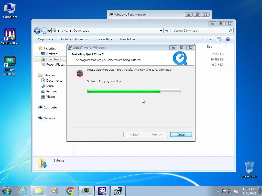Open the muted volume tray icon
The height and width of the screenshot is (196, 262).
[x=236, y=191]
